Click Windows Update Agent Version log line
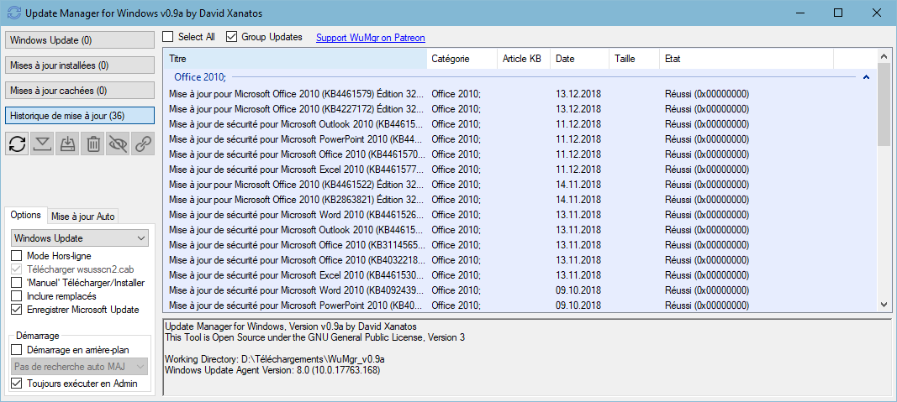Viewport: 897px width, 402px height. 272,370
